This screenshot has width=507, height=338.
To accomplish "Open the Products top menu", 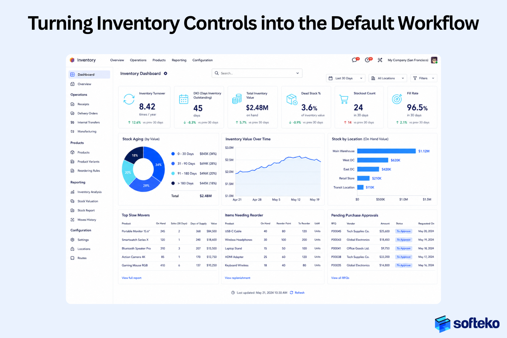I will click(159, 60).
